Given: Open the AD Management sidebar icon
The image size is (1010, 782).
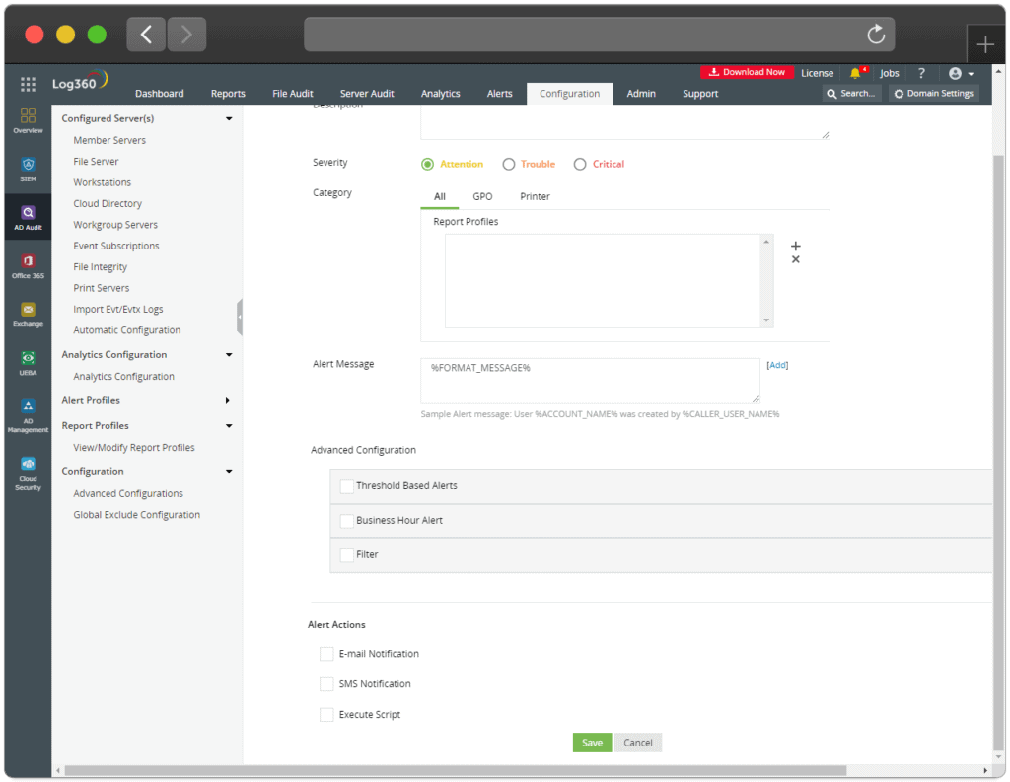Looking at the screenshot, I should (x=28, y=415).
